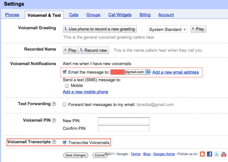Click the itpredial@gmail.com forwarding address text
The width and height of the screenshot is (228, 162).
coord(155,105)
